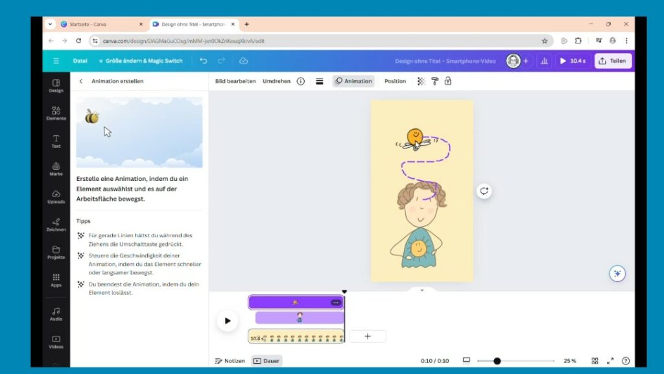Toggle the Dauer timeline view
The width and height of the screenshot is (664, 374).
pos(267,361)
